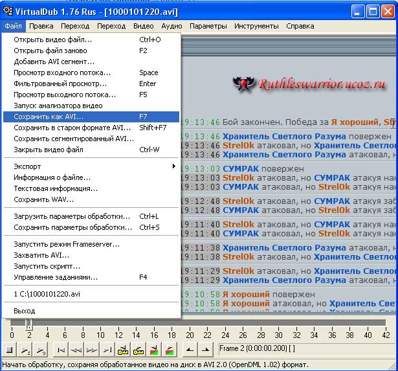The height and width of the screenshot is (371, 398).
Task: Choose Выход to quit VirtualDub
Action: tap(91, 311)
